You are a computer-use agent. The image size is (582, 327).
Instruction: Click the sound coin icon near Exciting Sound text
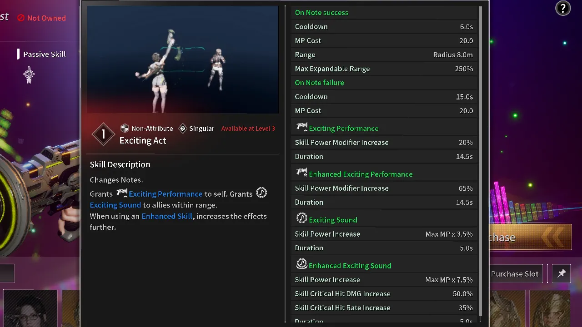click(261, 193)
